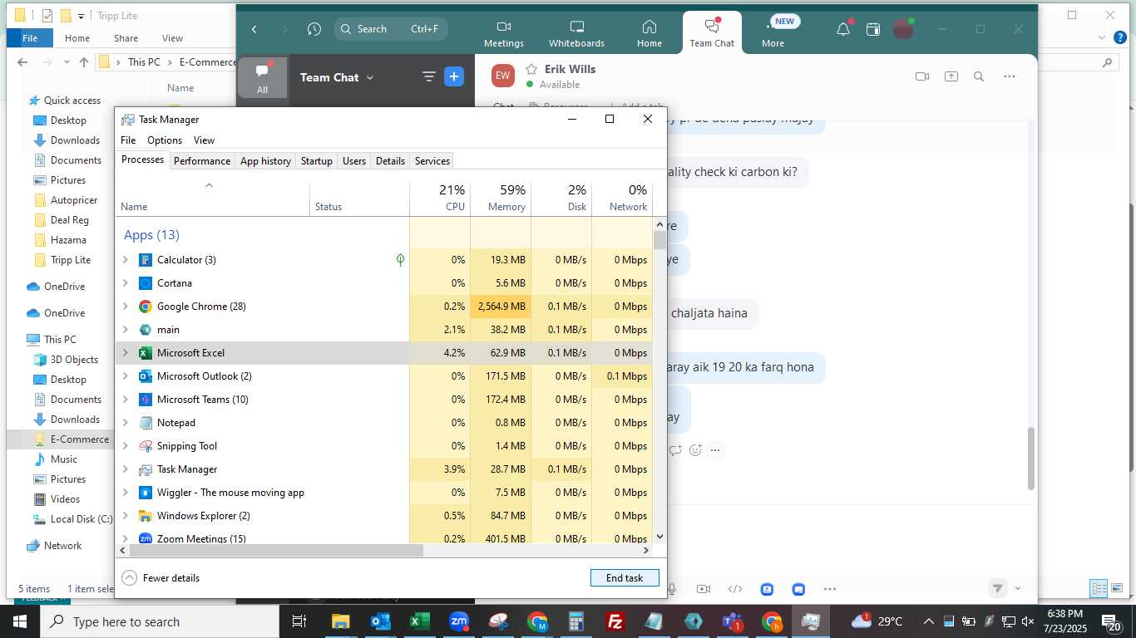The height and width of the screenshot is (638, 1136).
Task: Switch to the App history tab
Action: coord(265,161)
